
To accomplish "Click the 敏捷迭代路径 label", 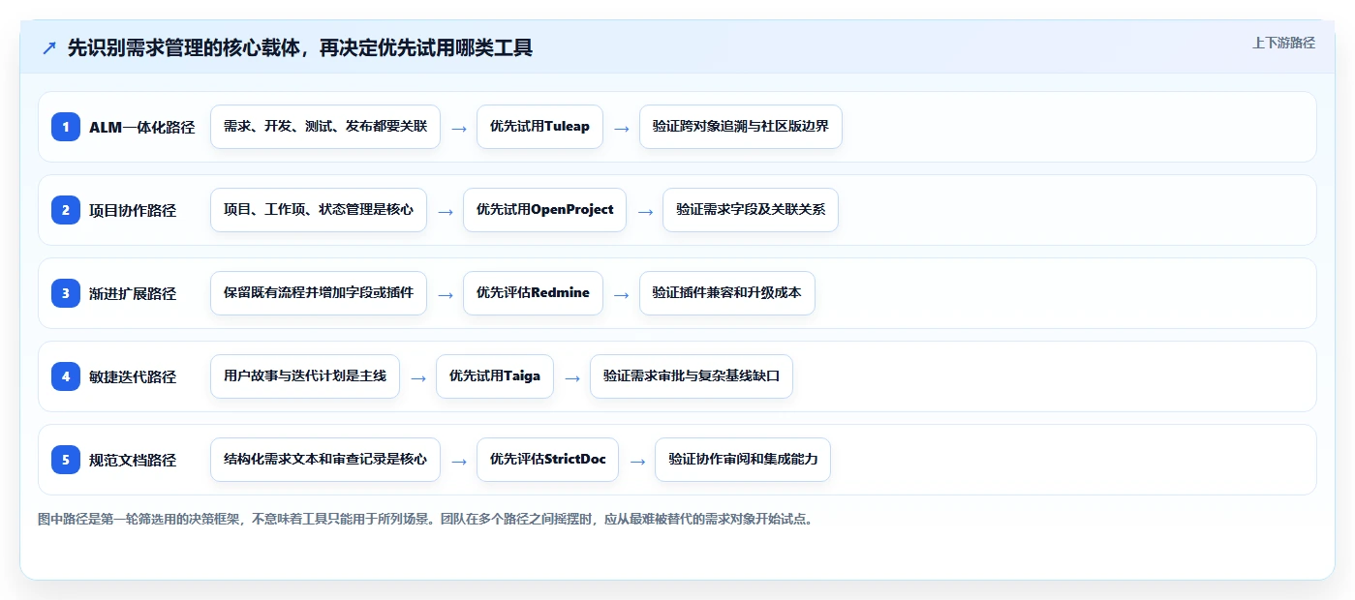I will point(133,376).
